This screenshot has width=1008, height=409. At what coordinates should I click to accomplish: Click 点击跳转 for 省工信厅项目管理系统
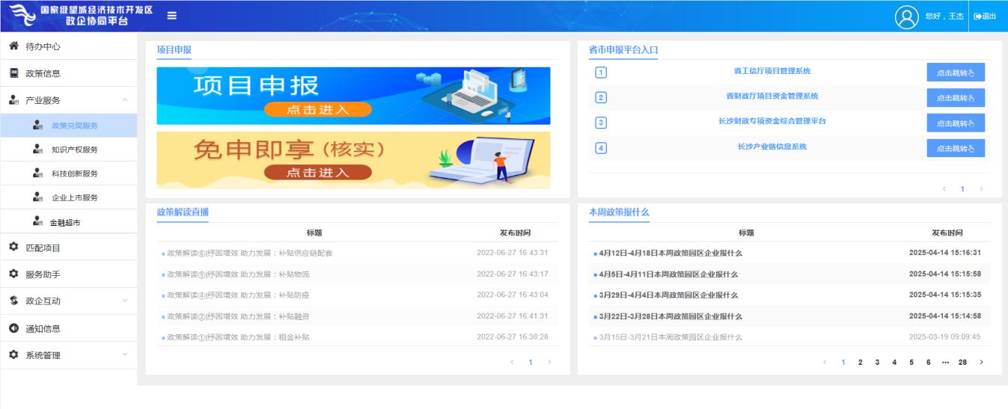[x=955, y=73]
